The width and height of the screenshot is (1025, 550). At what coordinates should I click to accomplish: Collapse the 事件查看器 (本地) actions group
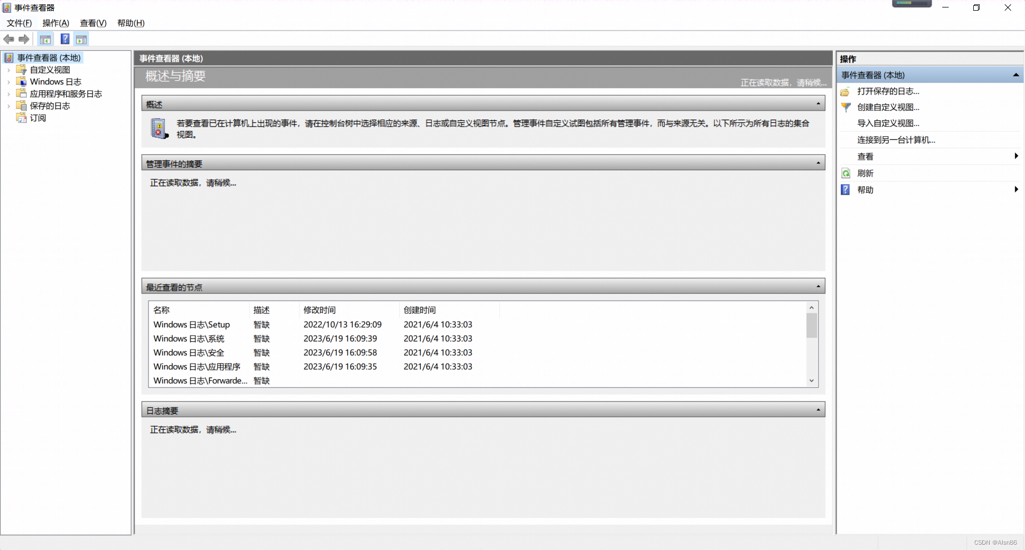coord(1015,75)
